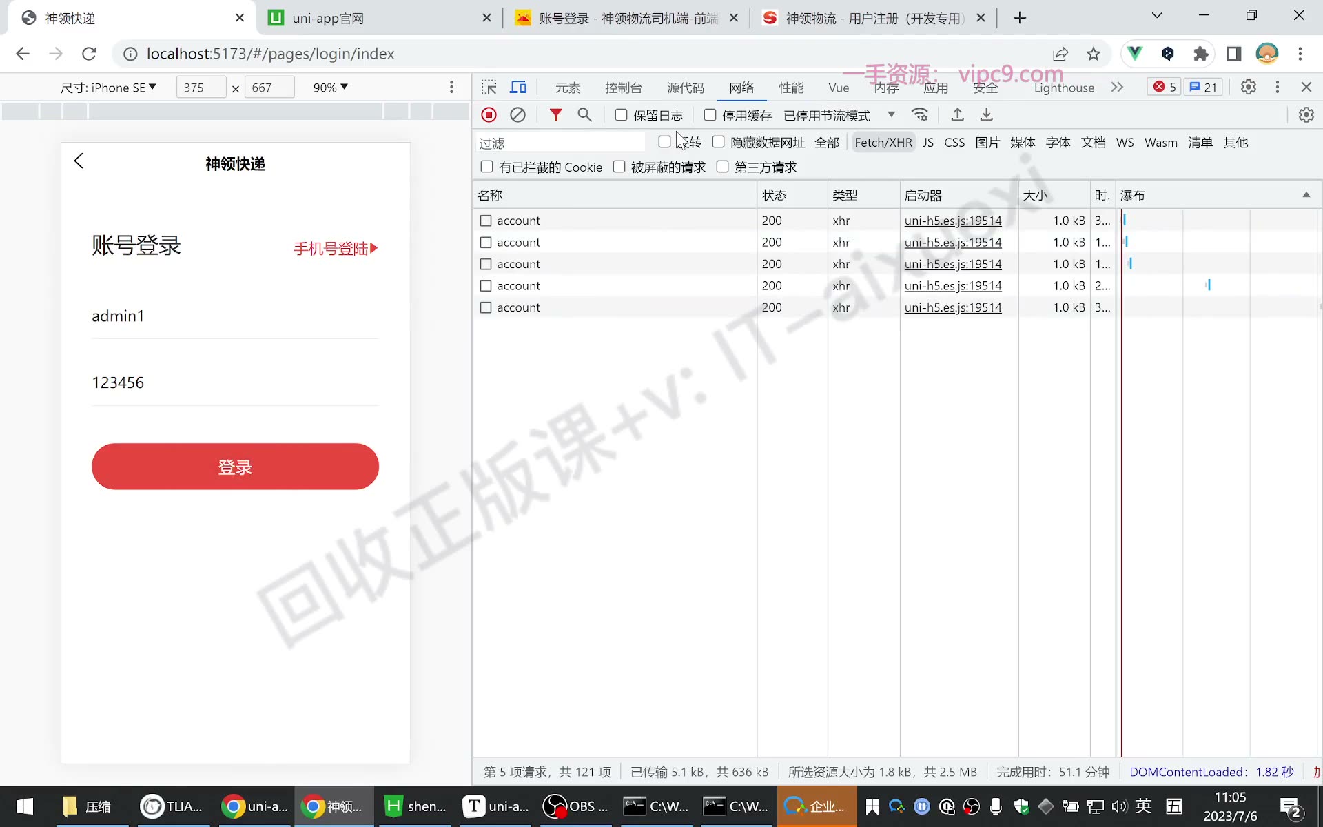Click the red 登录 login button

[x=235, y=467]
